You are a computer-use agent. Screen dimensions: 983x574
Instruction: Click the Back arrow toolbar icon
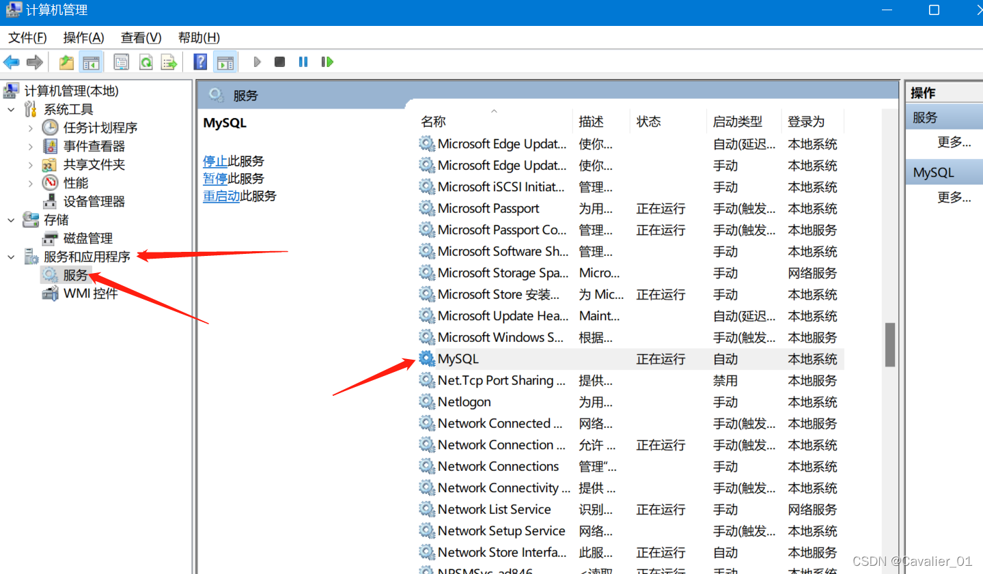(x=12, y=62)
